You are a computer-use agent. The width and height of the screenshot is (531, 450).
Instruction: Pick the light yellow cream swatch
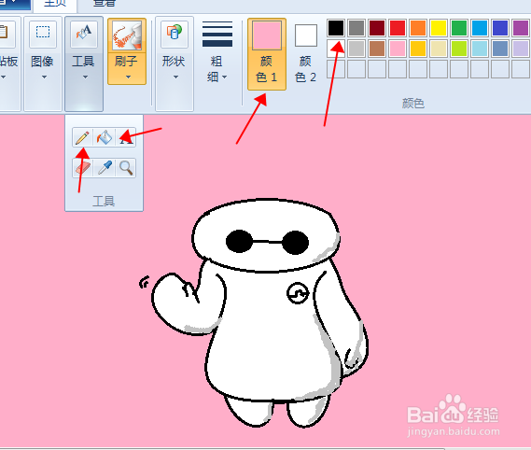click(x=439, y=49)
